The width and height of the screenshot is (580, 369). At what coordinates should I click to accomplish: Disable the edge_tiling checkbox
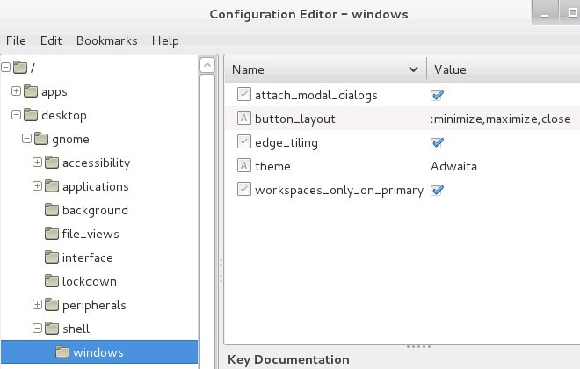click(x=437, y=142)
